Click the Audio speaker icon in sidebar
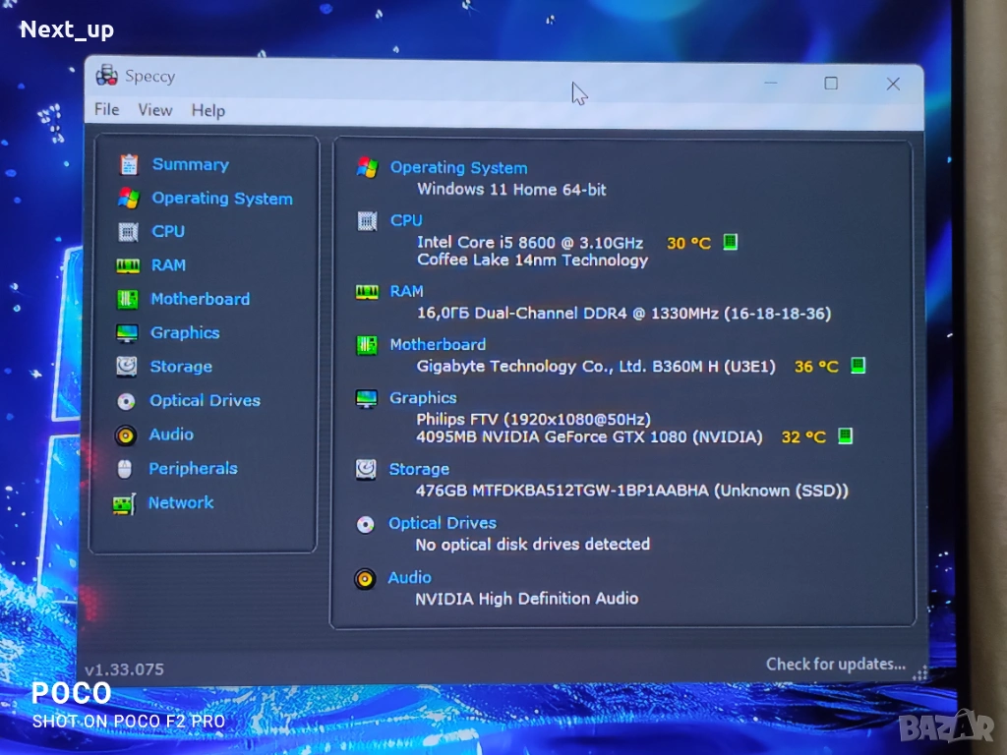Image resolution: width=1007 pixels, height=755 pixels. point(126,435)
